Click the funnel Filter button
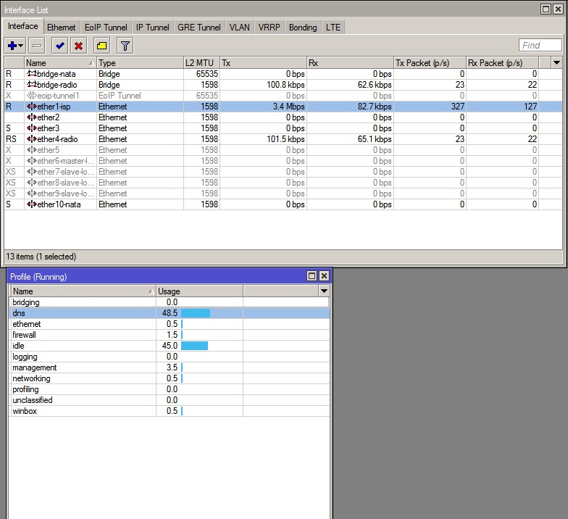The height and width of the screenshot is (519, 568). (125, 46)
